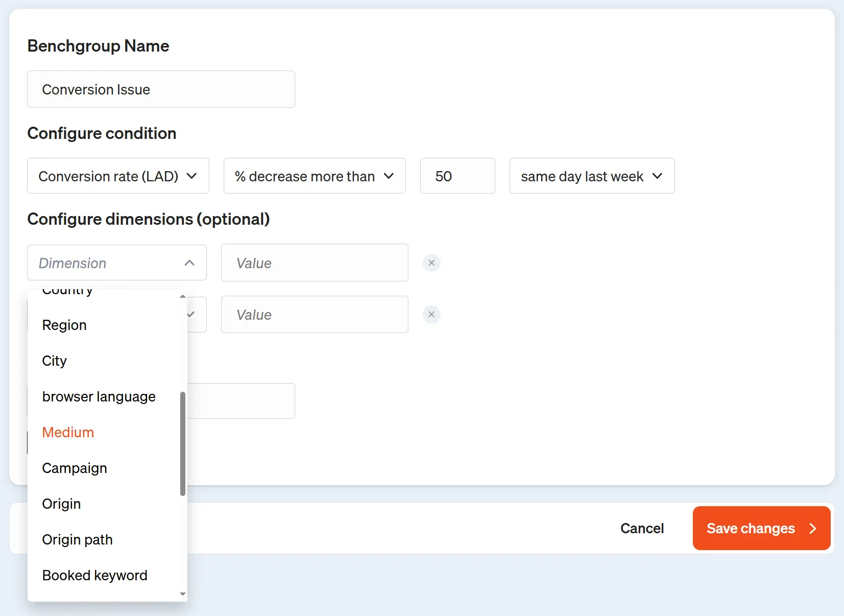Choose Campaign from the dropdown list
Viewport: 844px width, 616px height.
pyautogui.click(x=75, y=468)
